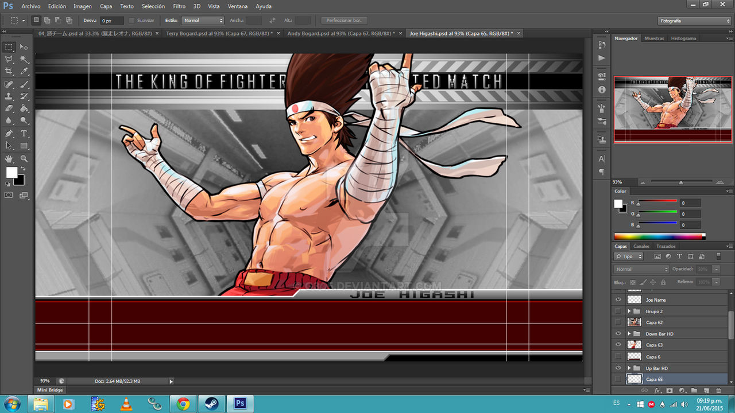This screenshot has height=413, width=735.
Task: Expand the Up Bar HD folder
Action: click(x=629, y=368)
